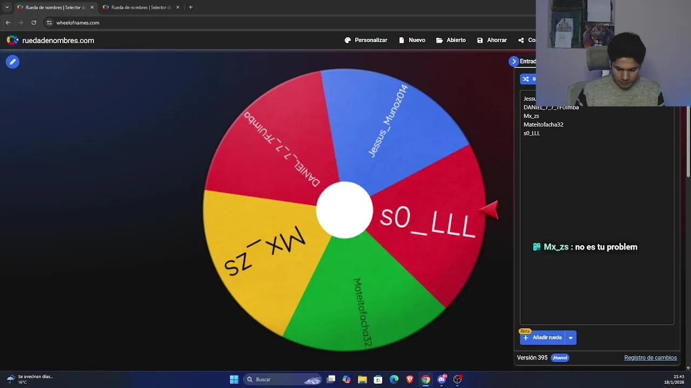
Task: Click the Añadir rueda button
Action: [x=542, y=338]
